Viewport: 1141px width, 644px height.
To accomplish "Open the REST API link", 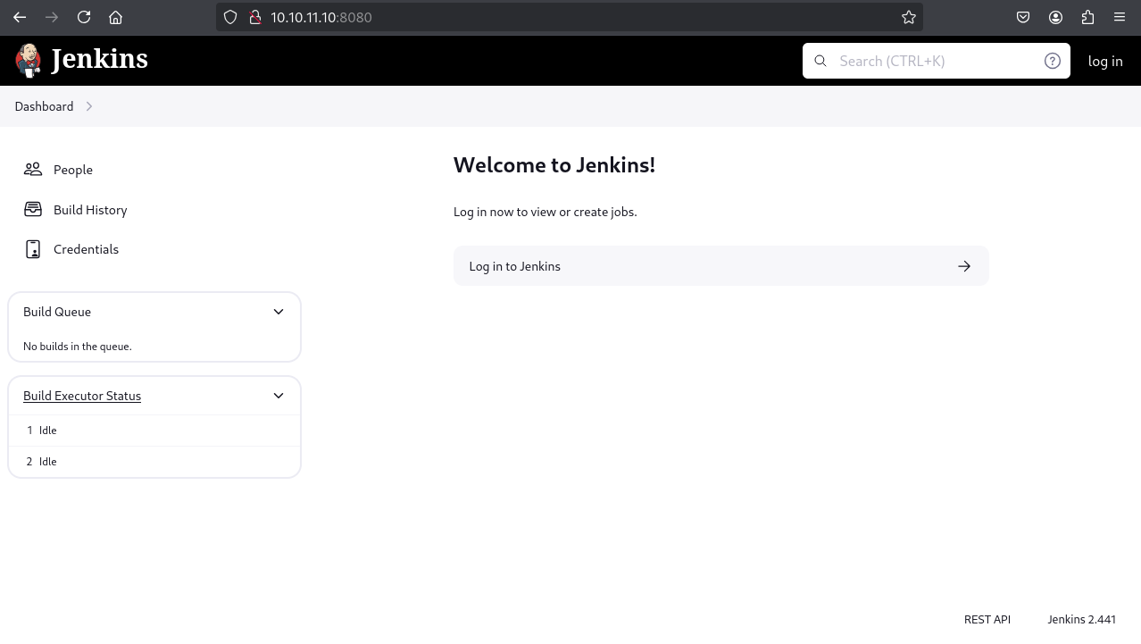I will (x=987, y=619).
